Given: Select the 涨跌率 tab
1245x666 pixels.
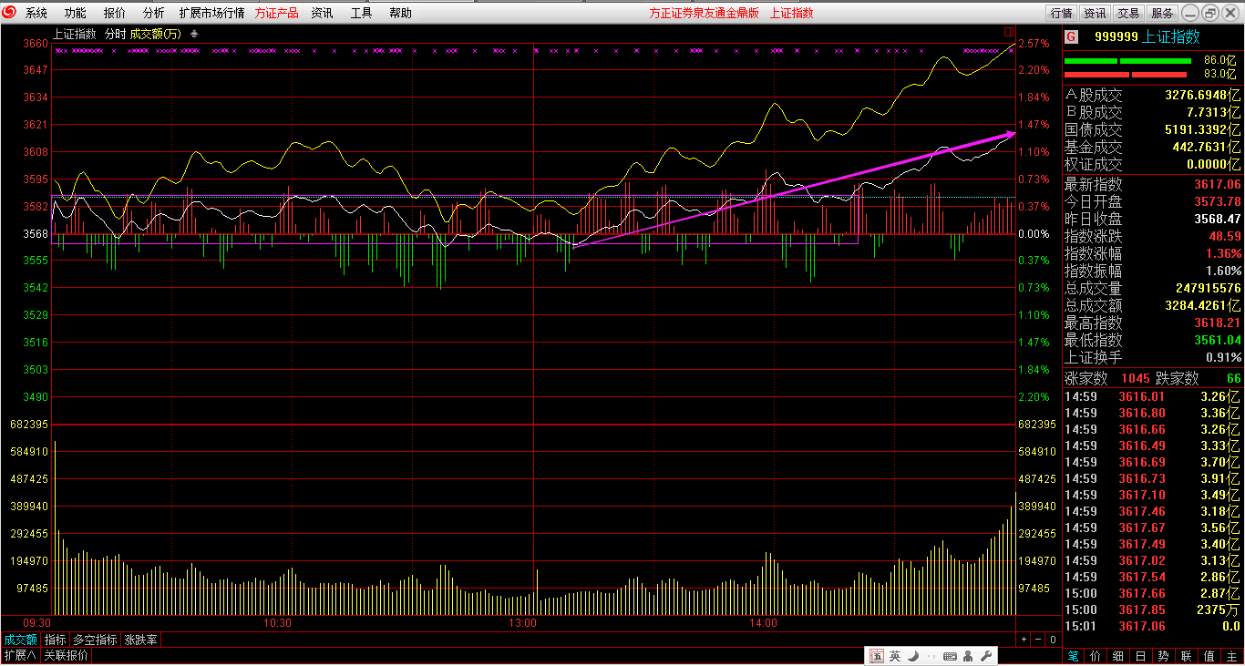Looking at the screenshot, I should [141, 640].
